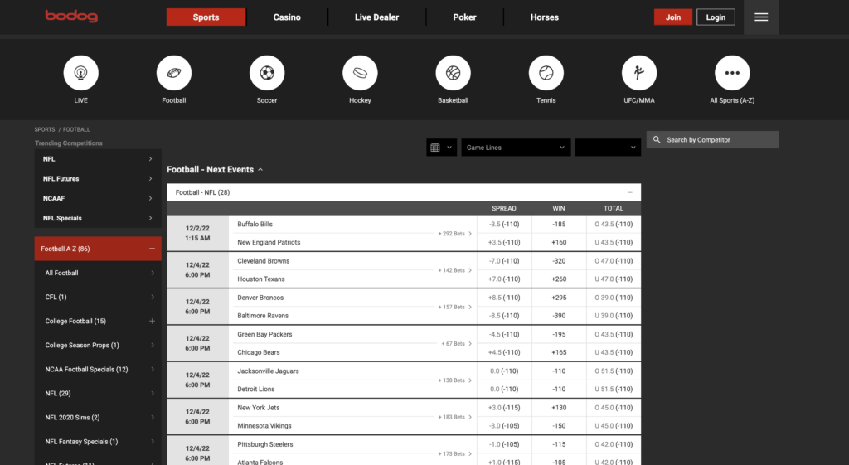The height and width of the screenshot is (465, 849).
Task: Select Cleveland Browns win -320
Action: (559, 261)
